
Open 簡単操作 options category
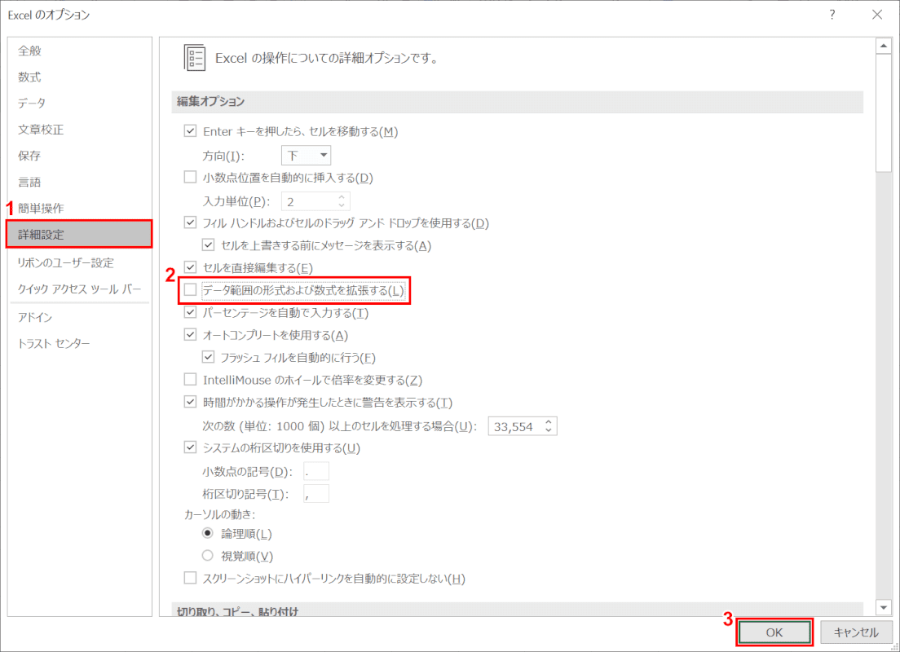pyautogui.click(x=79, y=208)
